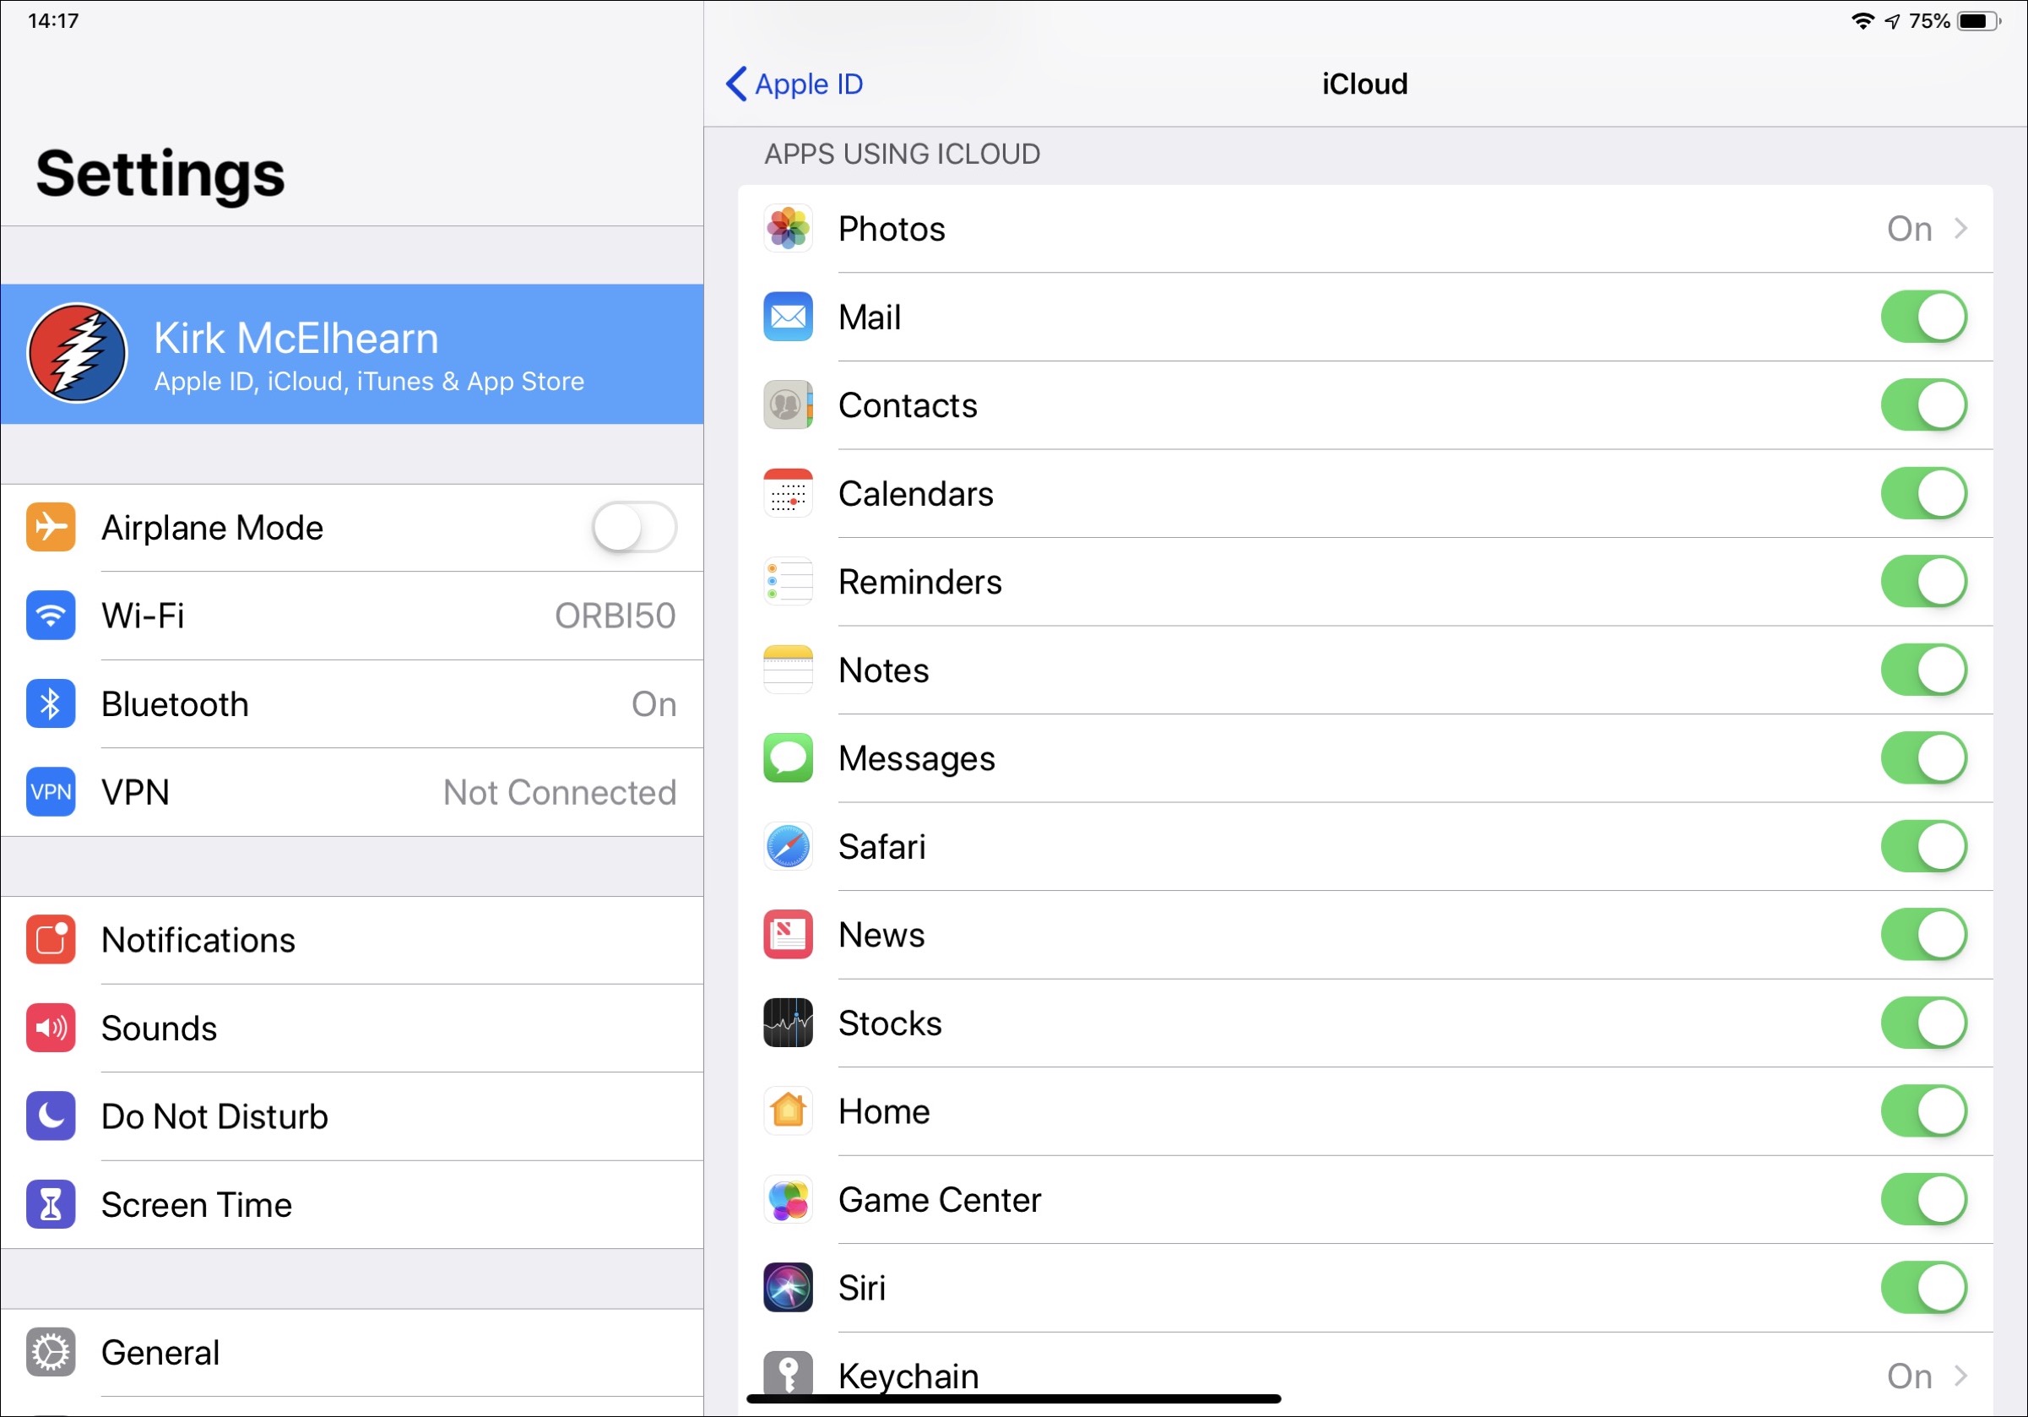
Task: Tap the VPN badge icon
Action: 51,792
